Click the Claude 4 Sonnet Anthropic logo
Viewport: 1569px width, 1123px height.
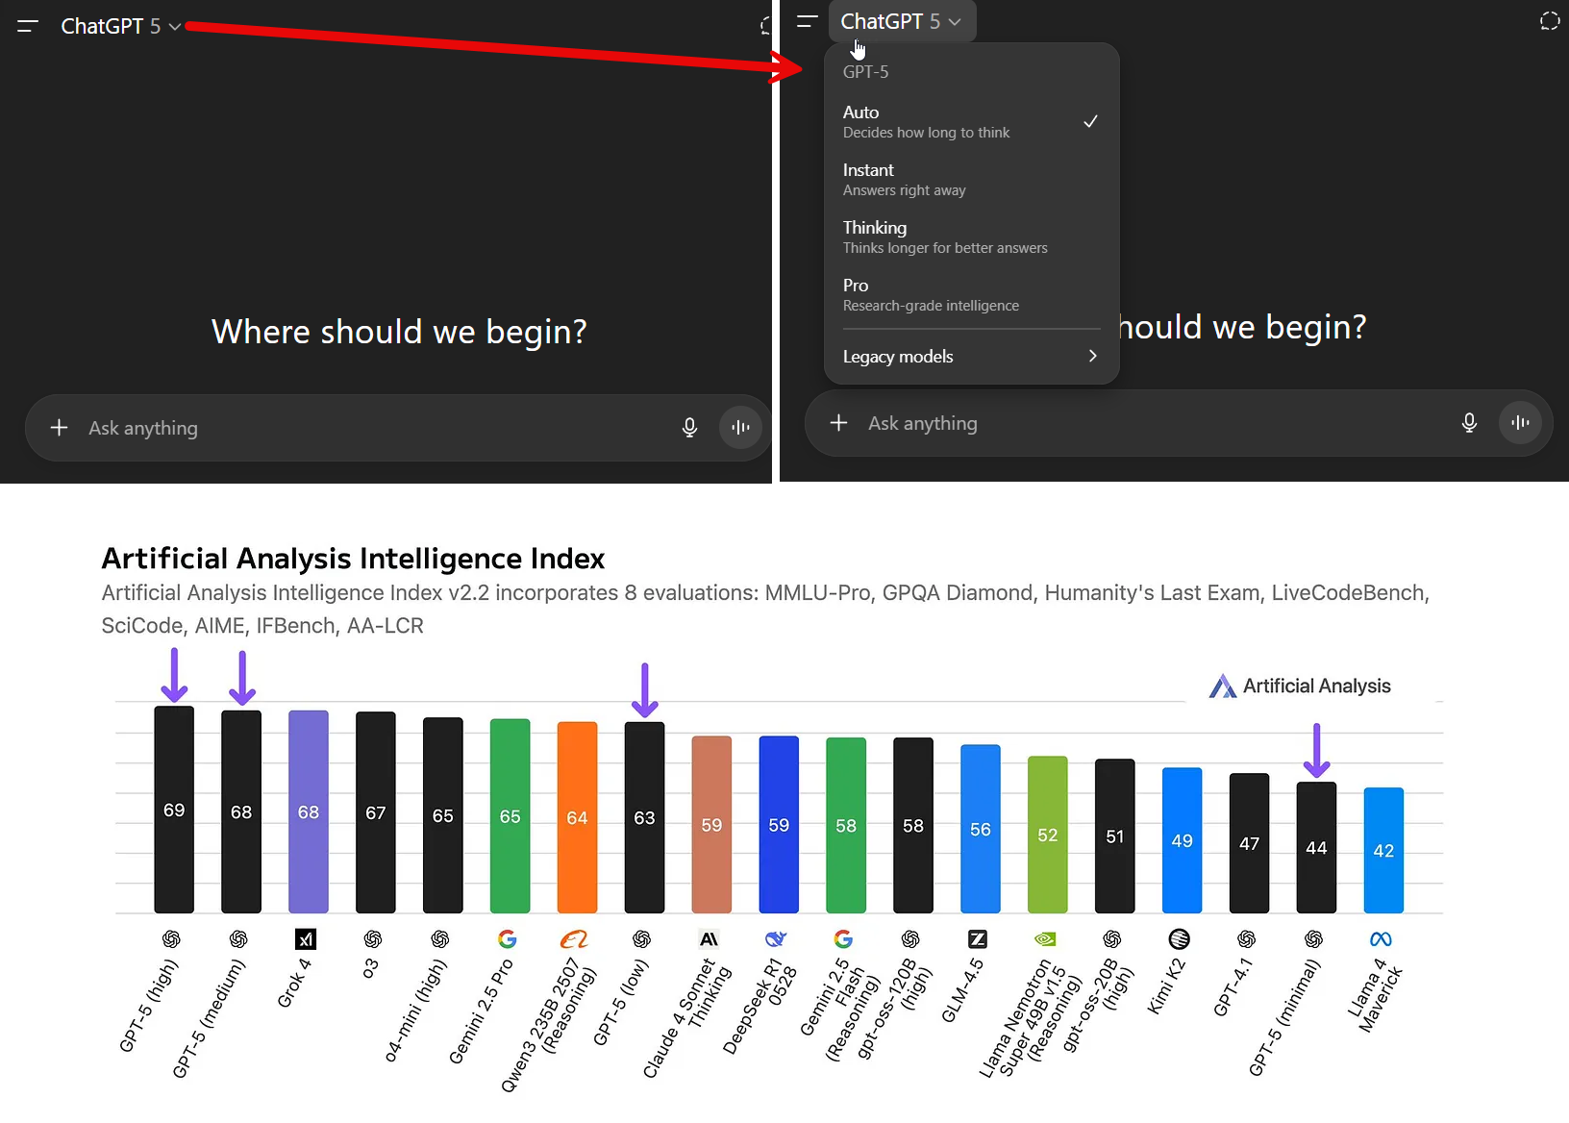(710, 939)
